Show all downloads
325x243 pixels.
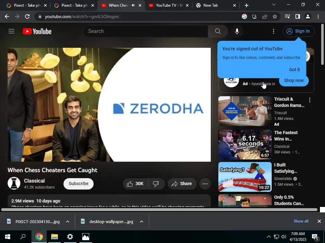pos(301,221)
